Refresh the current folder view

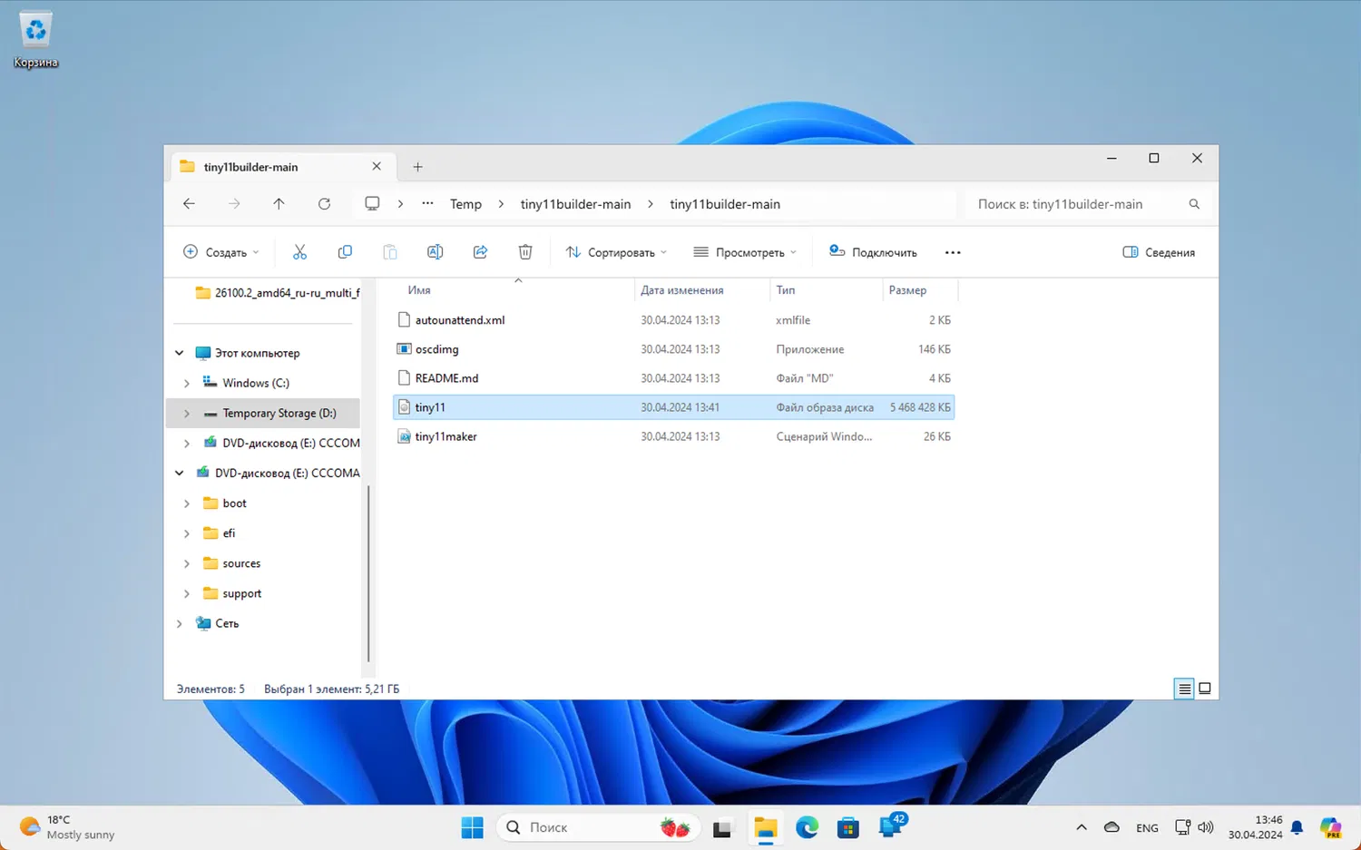click(324, 204)
